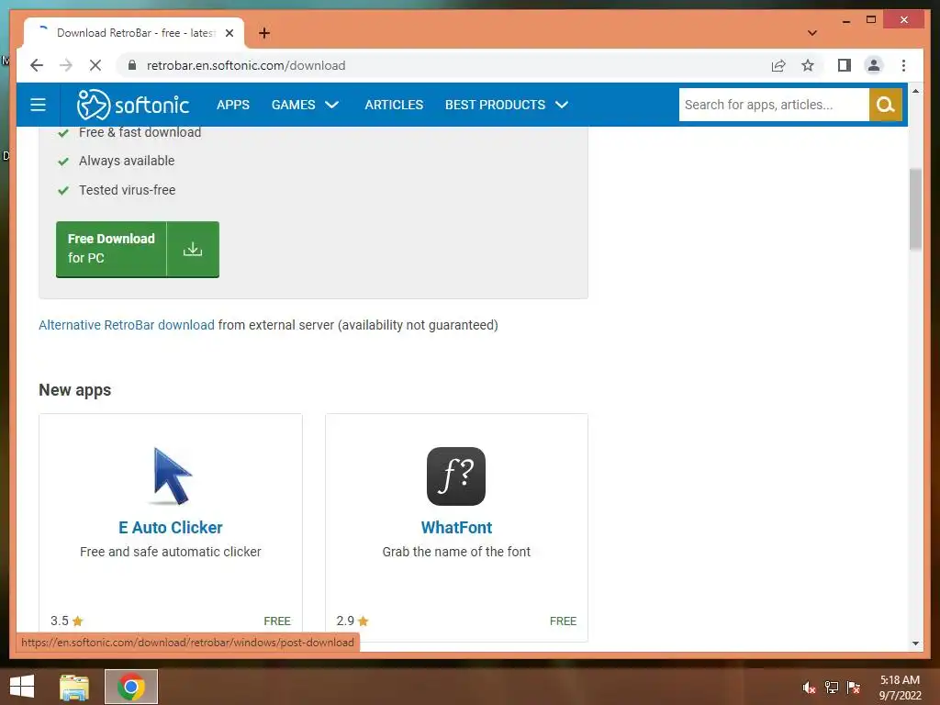Image resolution: width=940 pixels, height=705 pixels.
Task: Click 'Free and safe automatic clicker' description
Action: click(x=170, y=552)
